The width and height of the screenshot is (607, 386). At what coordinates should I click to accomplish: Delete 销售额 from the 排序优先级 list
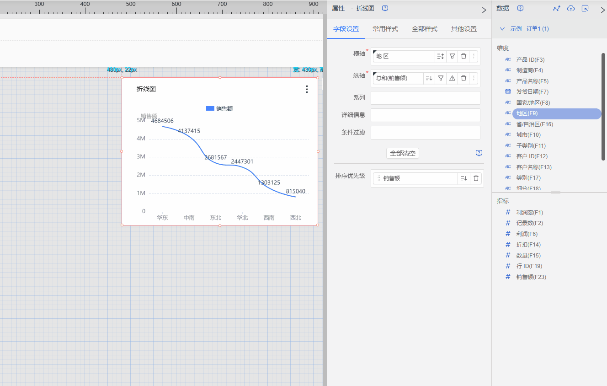click(x=476, y=178)
